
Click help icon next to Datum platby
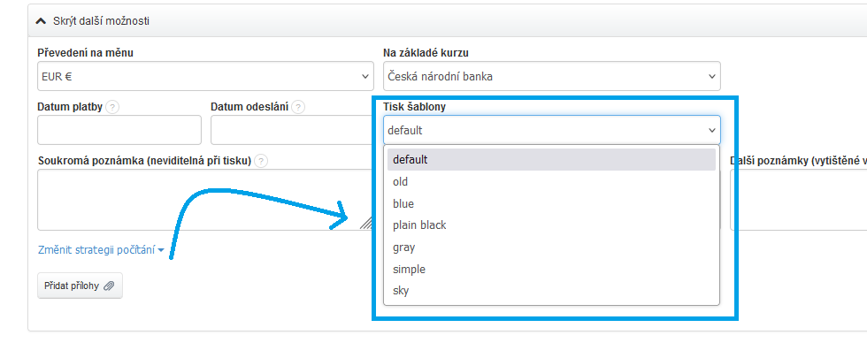click(112, 107)
